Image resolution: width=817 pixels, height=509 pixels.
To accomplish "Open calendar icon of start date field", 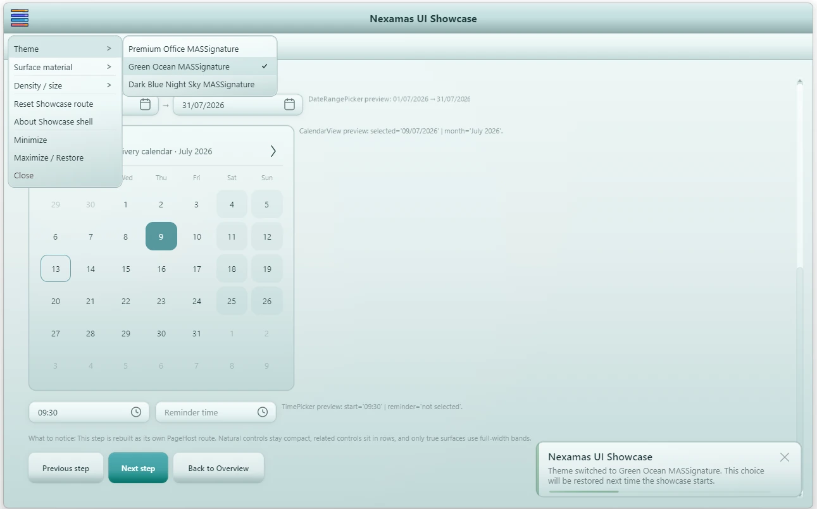I will click(145, 104).
